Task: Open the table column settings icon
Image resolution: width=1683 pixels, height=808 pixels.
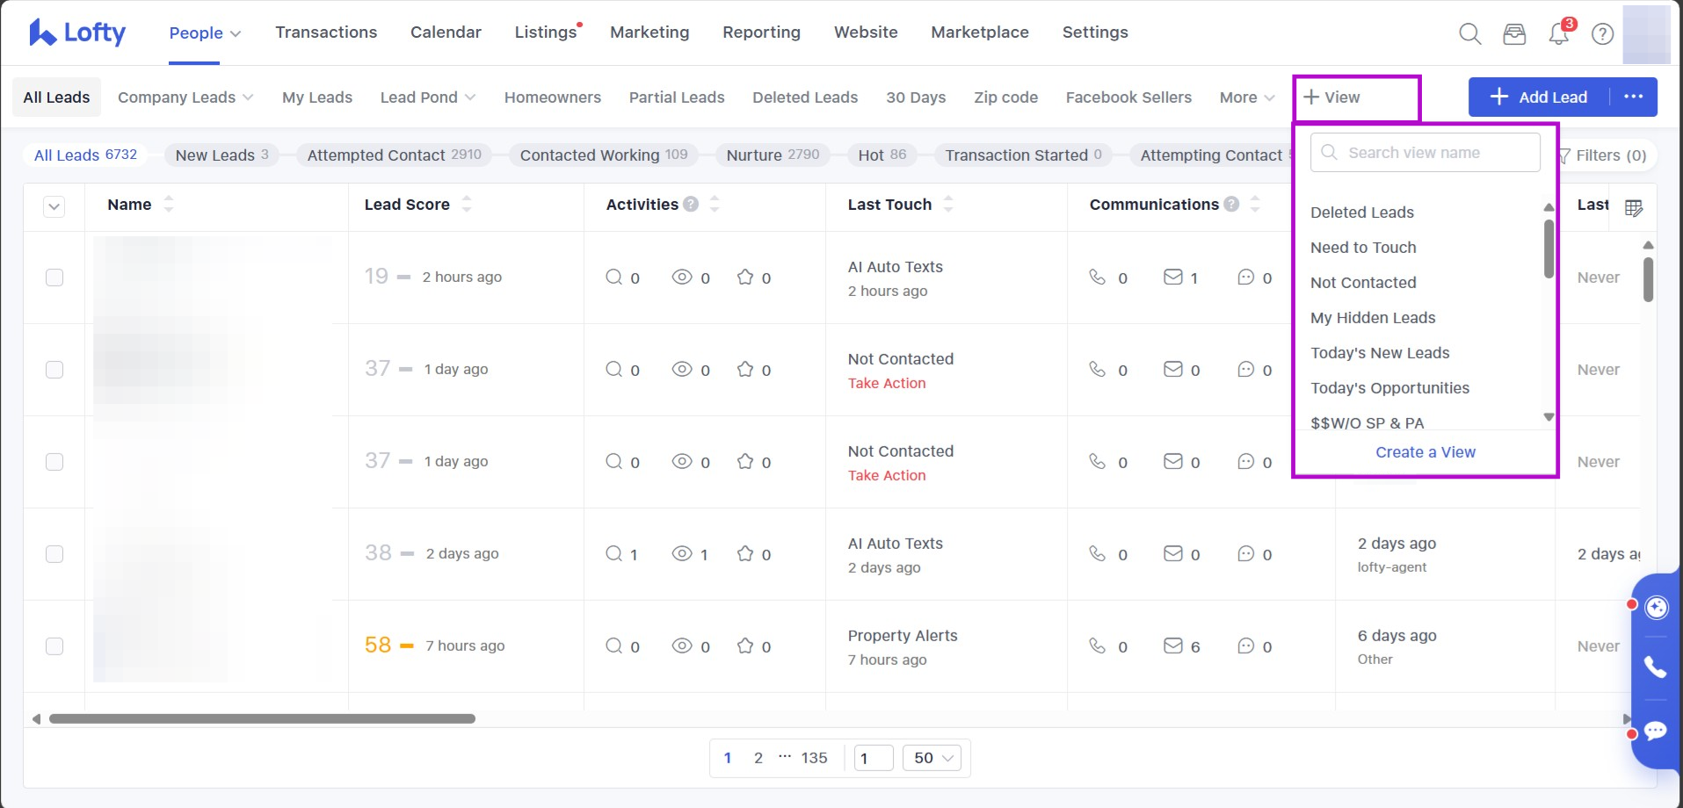Action: (x=1634, y=208)
